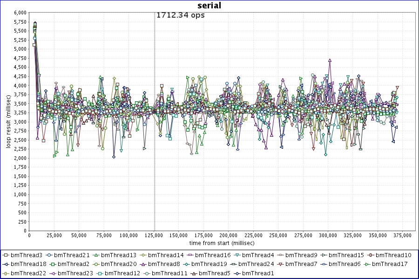Click the 'loop result (millisec)' axis label
419x279 pixels.
[x=8, y=121]
